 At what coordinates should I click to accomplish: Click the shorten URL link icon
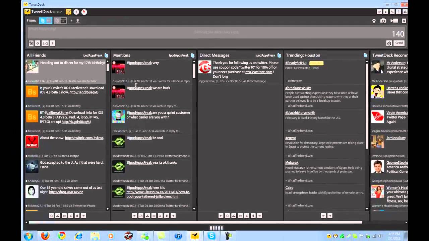pos(31,43)
